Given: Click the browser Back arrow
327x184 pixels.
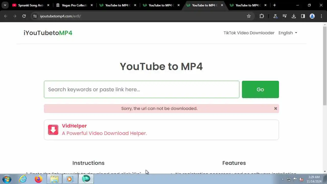Looking at the screenshot, I should (x=6, y=16).
